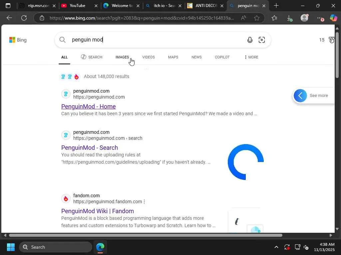Close the penguin mod tab
341x255 pixels.
tap(264, 6)
